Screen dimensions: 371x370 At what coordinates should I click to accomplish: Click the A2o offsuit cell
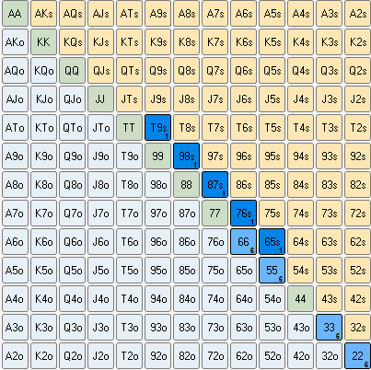[15, 355]
